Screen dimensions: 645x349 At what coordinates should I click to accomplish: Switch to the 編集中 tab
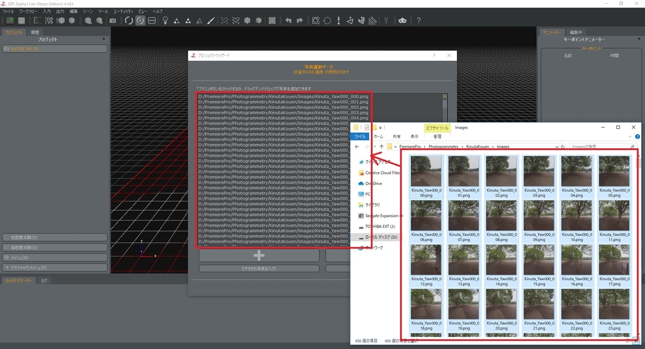coord(576,33)
